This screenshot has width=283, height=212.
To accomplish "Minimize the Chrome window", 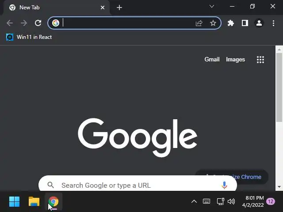I will (x=232, y=7).
